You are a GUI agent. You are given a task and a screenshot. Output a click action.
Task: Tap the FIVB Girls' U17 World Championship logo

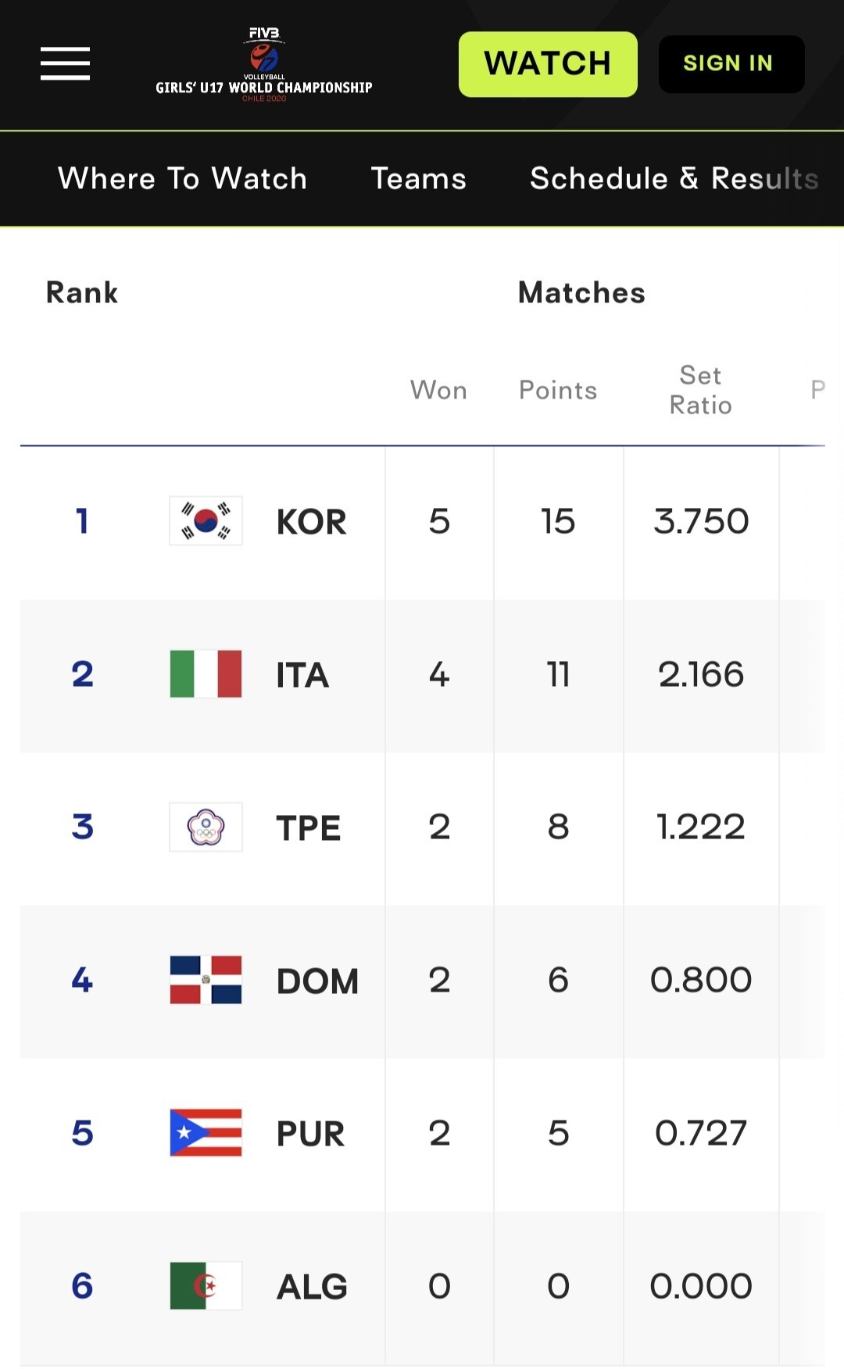264,64
